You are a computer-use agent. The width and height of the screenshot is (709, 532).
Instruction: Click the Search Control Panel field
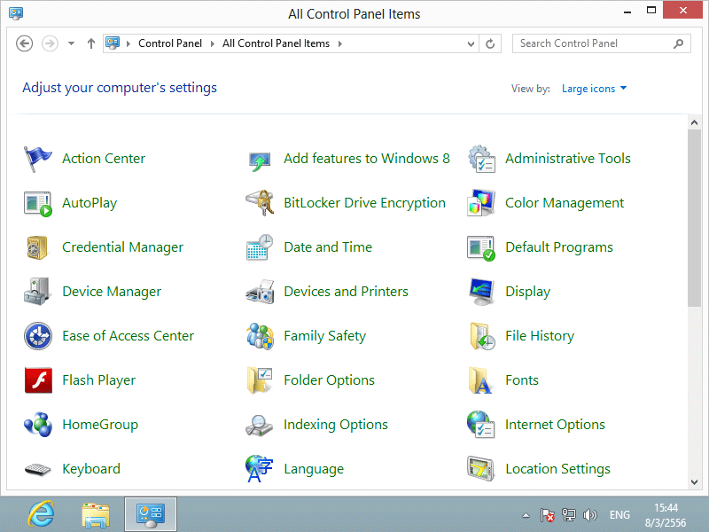pos(601,43)
